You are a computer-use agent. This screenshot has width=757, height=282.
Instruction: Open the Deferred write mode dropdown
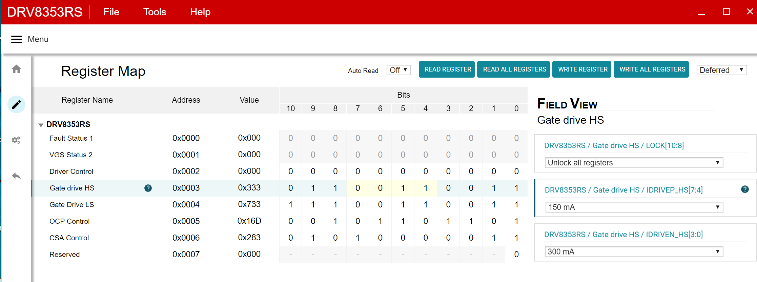tap(722, 70)
